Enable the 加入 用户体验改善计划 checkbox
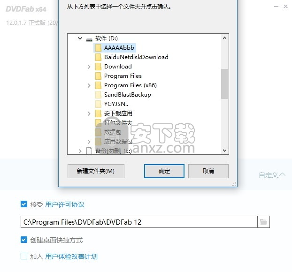This screenshot has height=272, width=292. coord(24,256)
